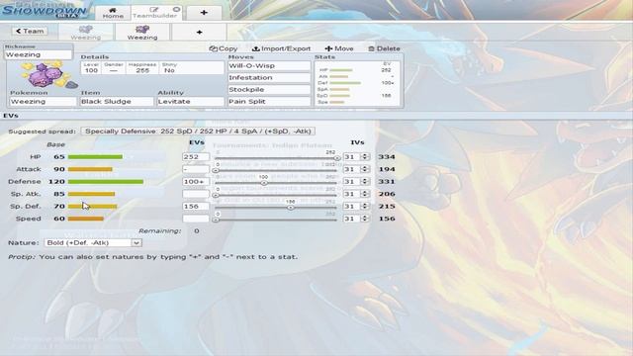Open the Details box with Level 100
This screenshot has width=633, height=356.
tap(152, 68)
